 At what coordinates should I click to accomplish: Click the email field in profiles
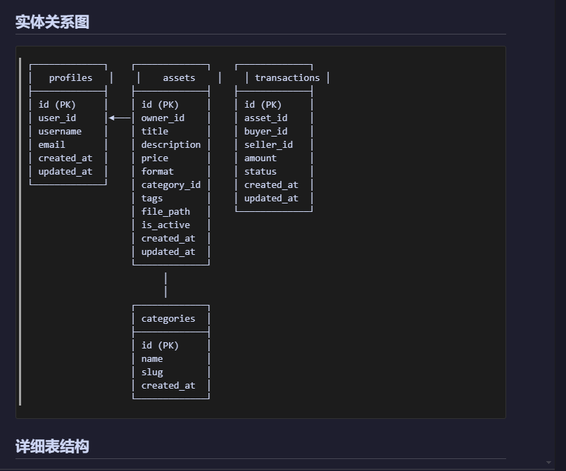click(x=51, y=145)
